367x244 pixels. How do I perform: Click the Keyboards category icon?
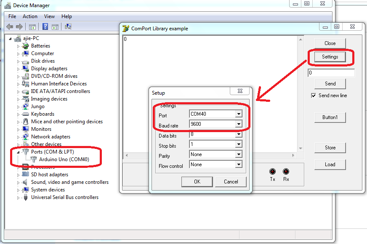[x=26, y=114]
